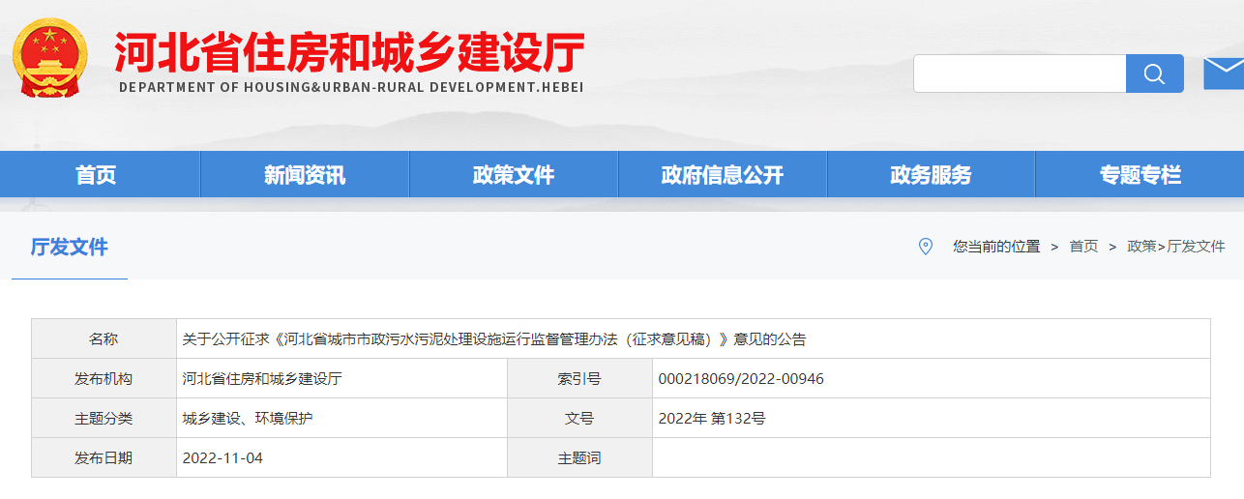Image resolution: width=1244 pixels, height=499 pixels.
Task: Click the 城乡建设、环境保护 category value
Action: (248, 419)
